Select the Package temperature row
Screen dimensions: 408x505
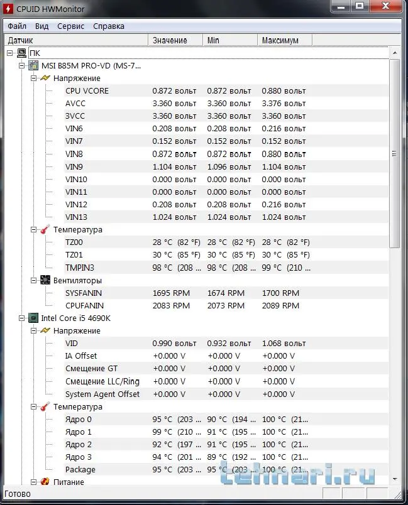pos(226,470)
